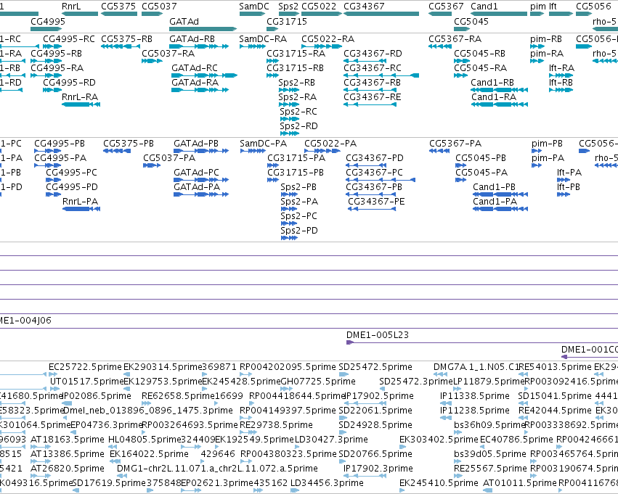Click the CG4995 gene label

[x=48, y=21]
